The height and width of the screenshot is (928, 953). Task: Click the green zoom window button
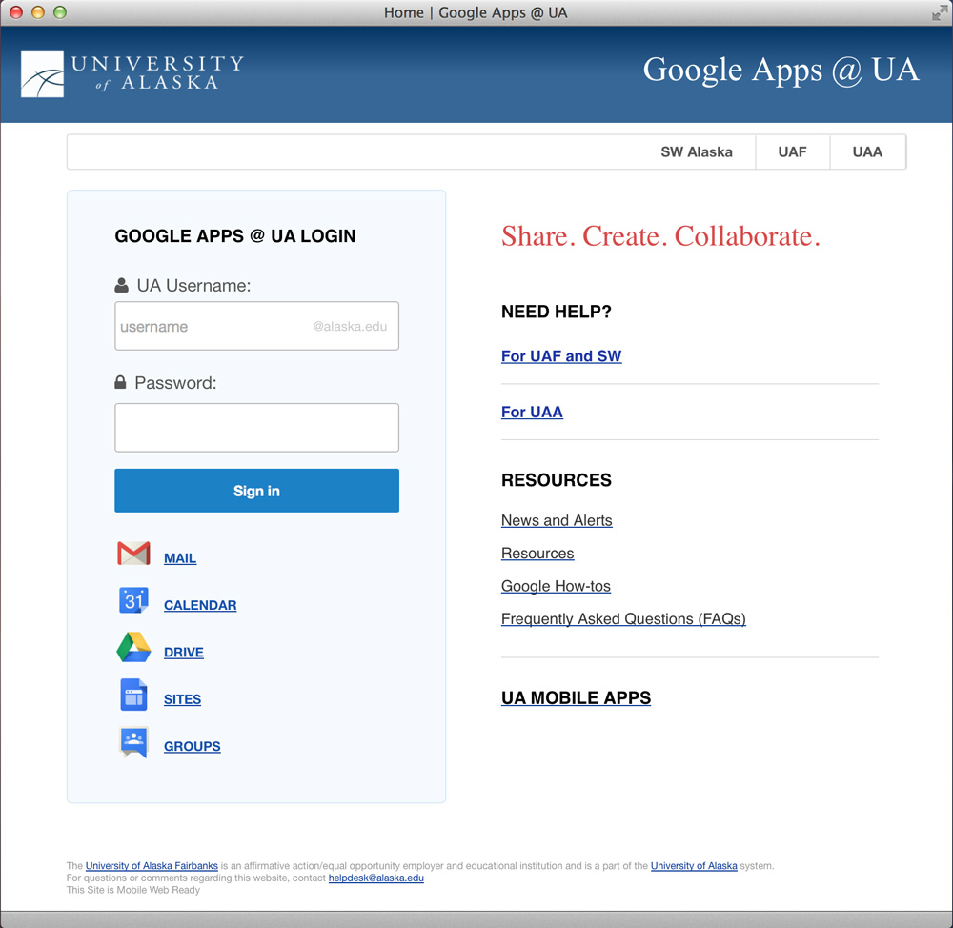(x=59, y=12)
